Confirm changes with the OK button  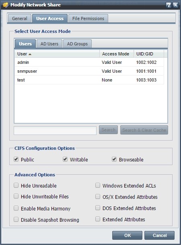128,235
